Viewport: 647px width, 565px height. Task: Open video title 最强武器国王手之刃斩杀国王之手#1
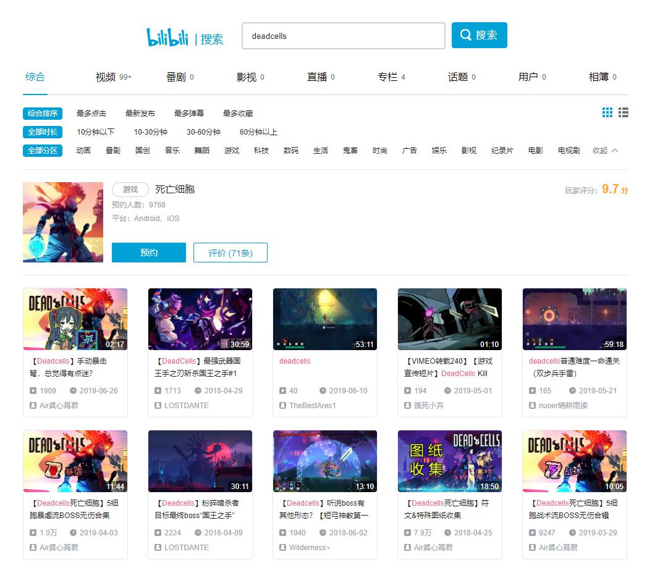point(198,367)
